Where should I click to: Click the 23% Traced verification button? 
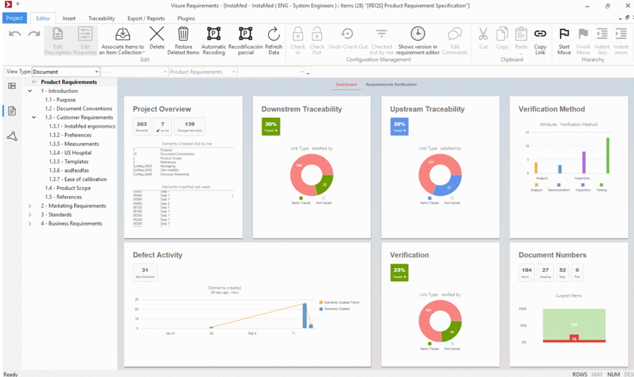tap(399, 272)
